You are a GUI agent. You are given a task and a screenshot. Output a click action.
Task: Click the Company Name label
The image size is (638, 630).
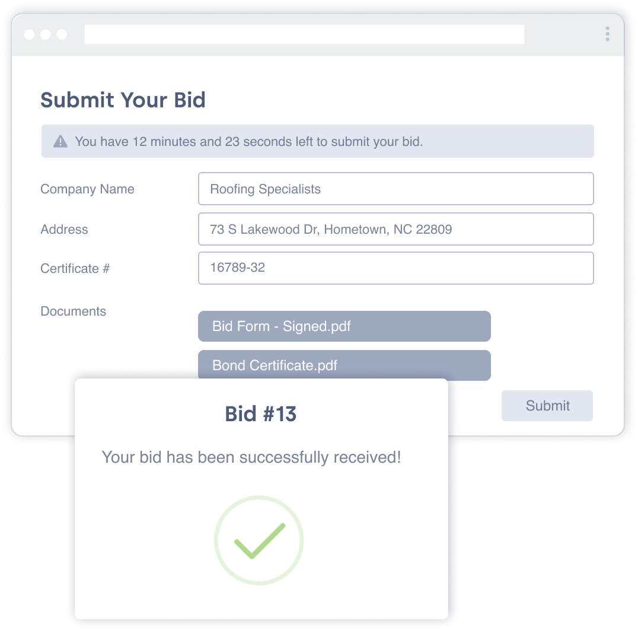[x=87, y=189]
